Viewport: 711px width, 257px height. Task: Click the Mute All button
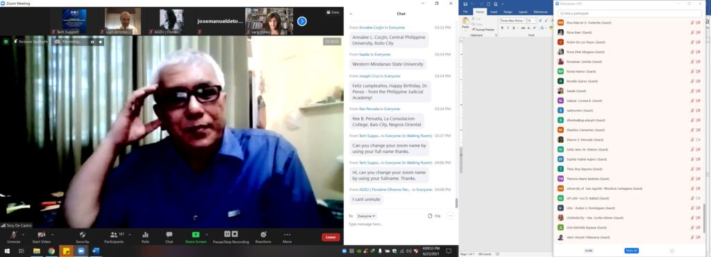[631, 251]
